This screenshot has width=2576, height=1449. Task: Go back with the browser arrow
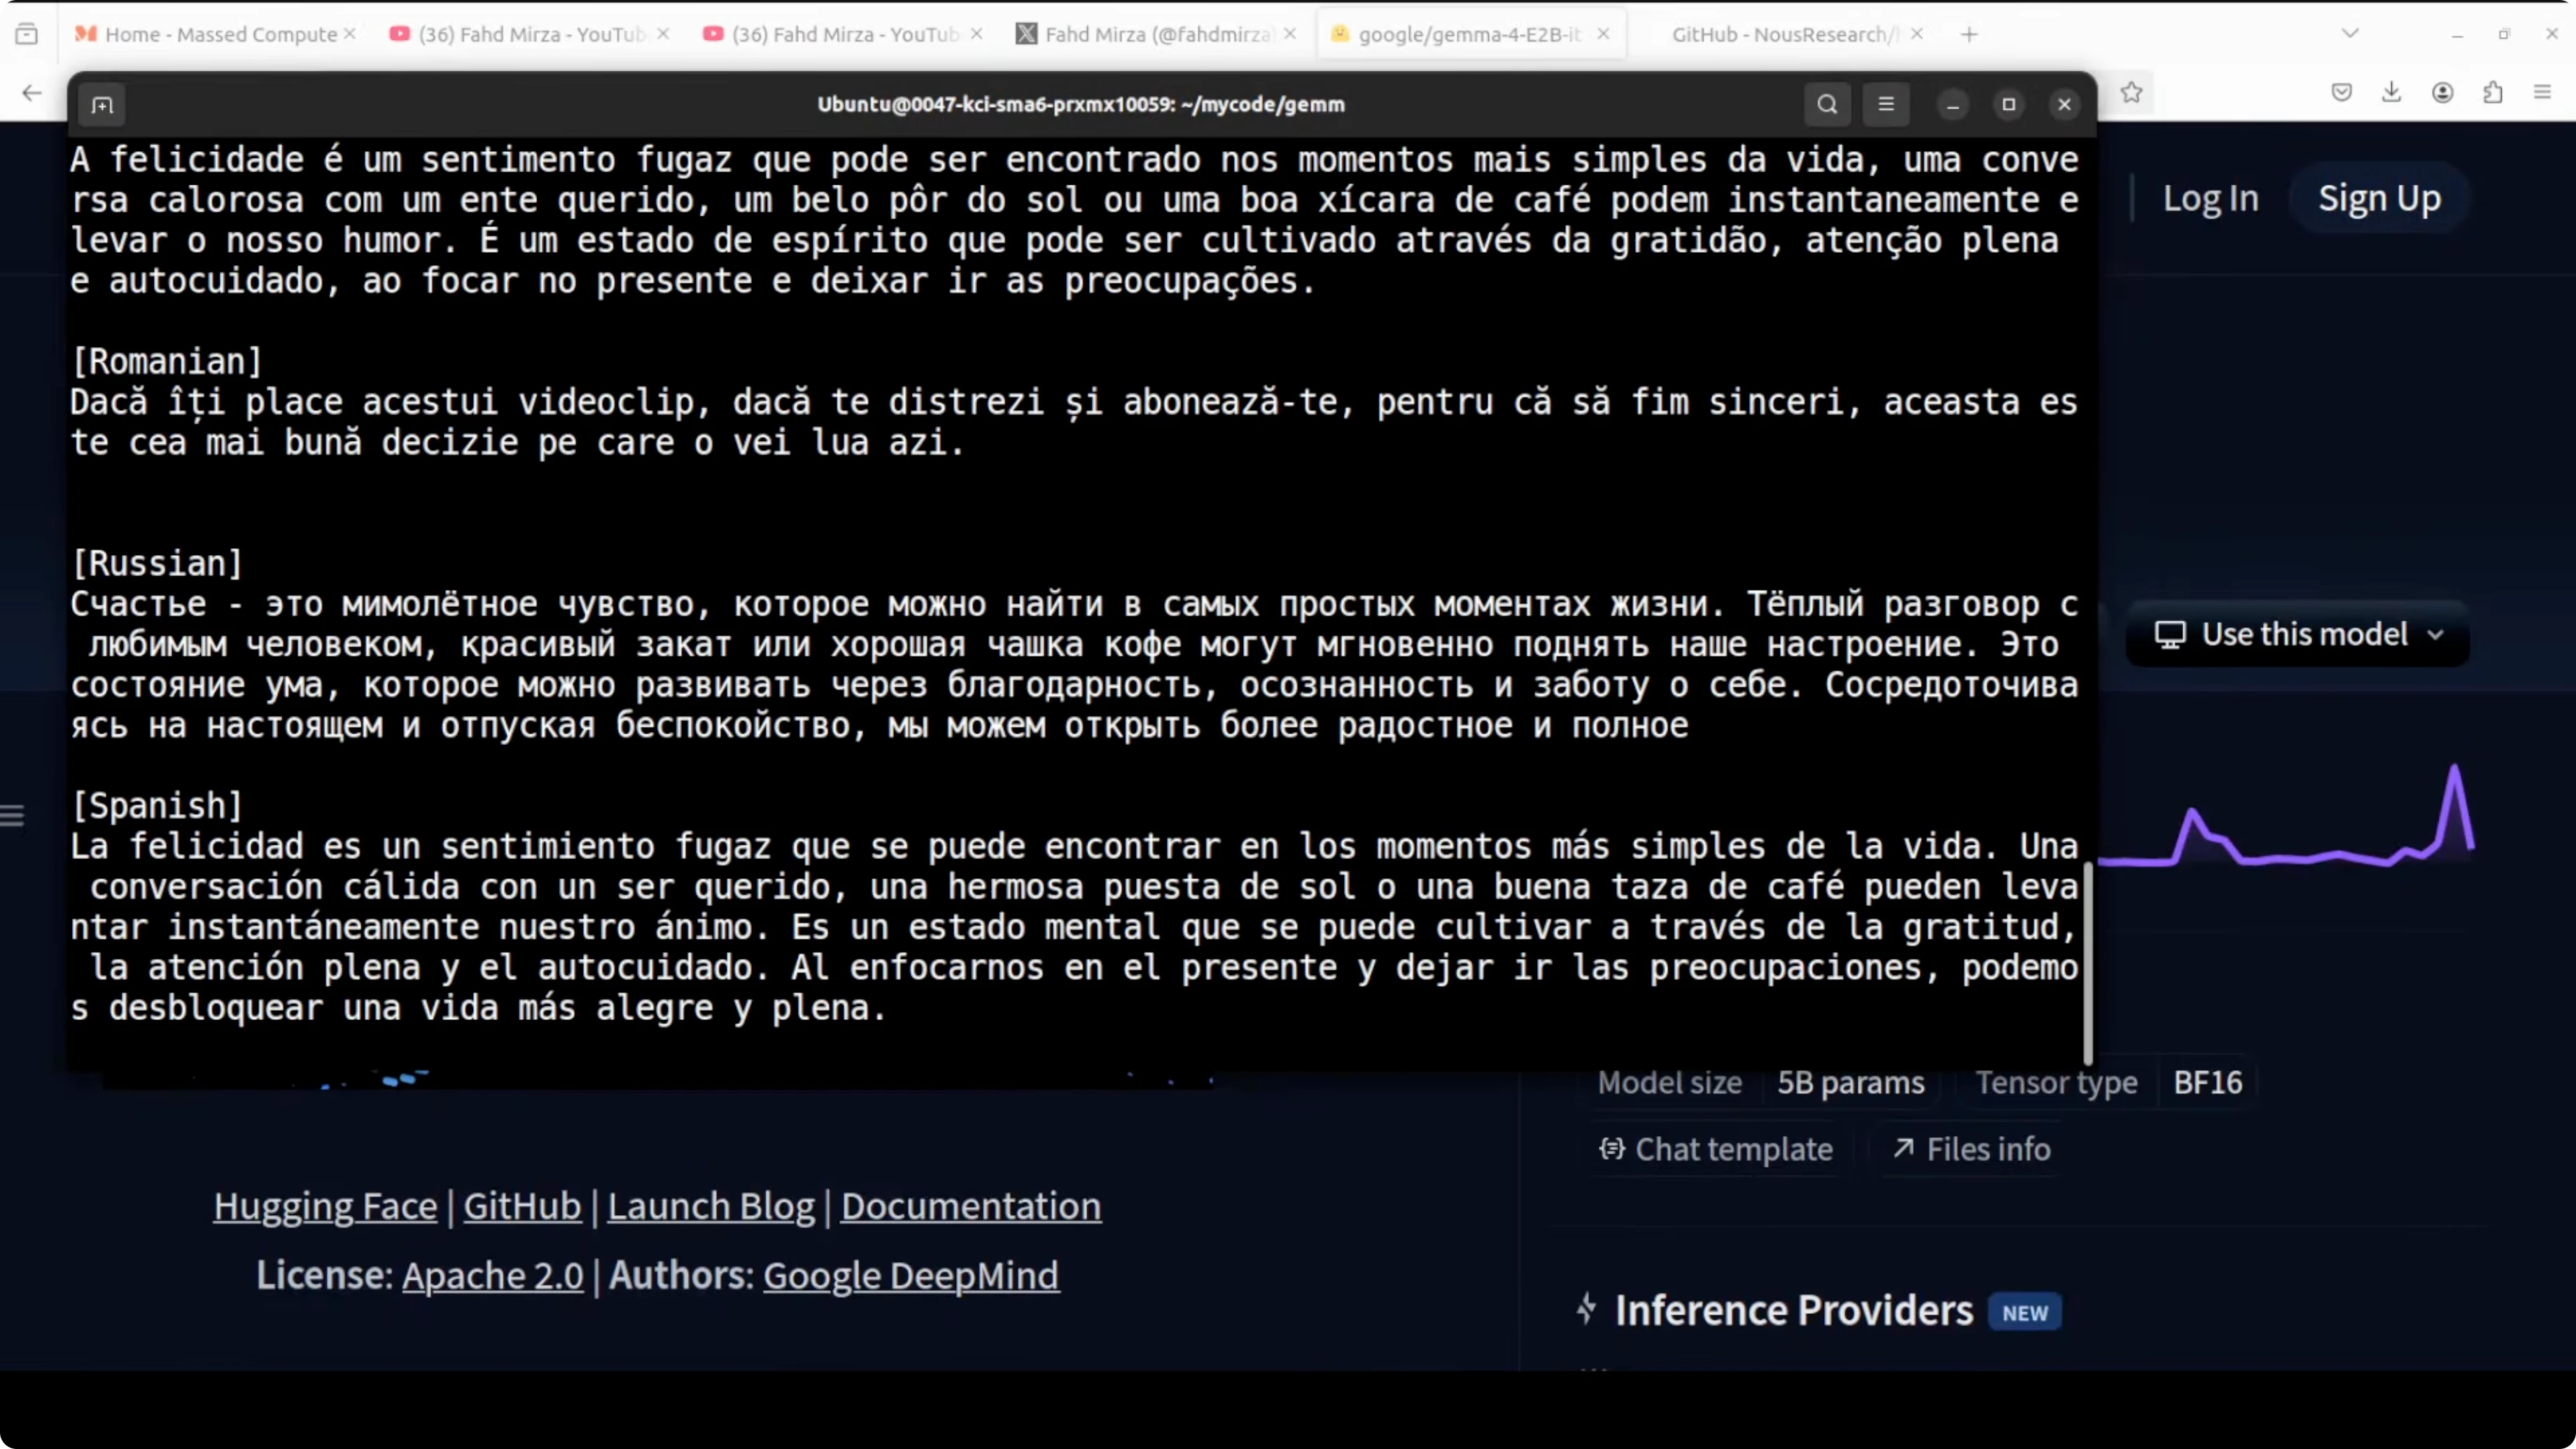(x=32, y=93)
